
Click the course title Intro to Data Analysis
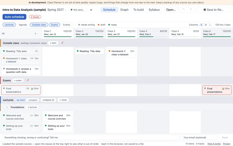pyautogui.click(x=24, y=10)
